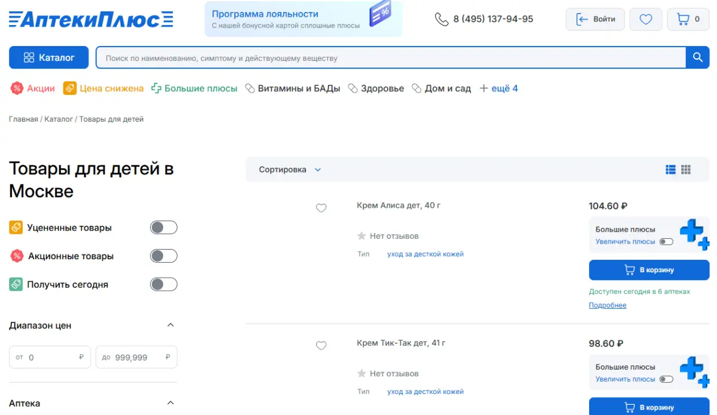Open favorites via header heart icon

[646, 19]
